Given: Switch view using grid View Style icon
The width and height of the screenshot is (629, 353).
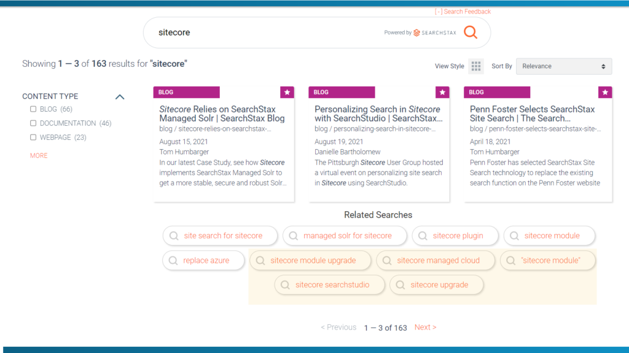Looking at the screenshot, I should click(x=476, y=66).
